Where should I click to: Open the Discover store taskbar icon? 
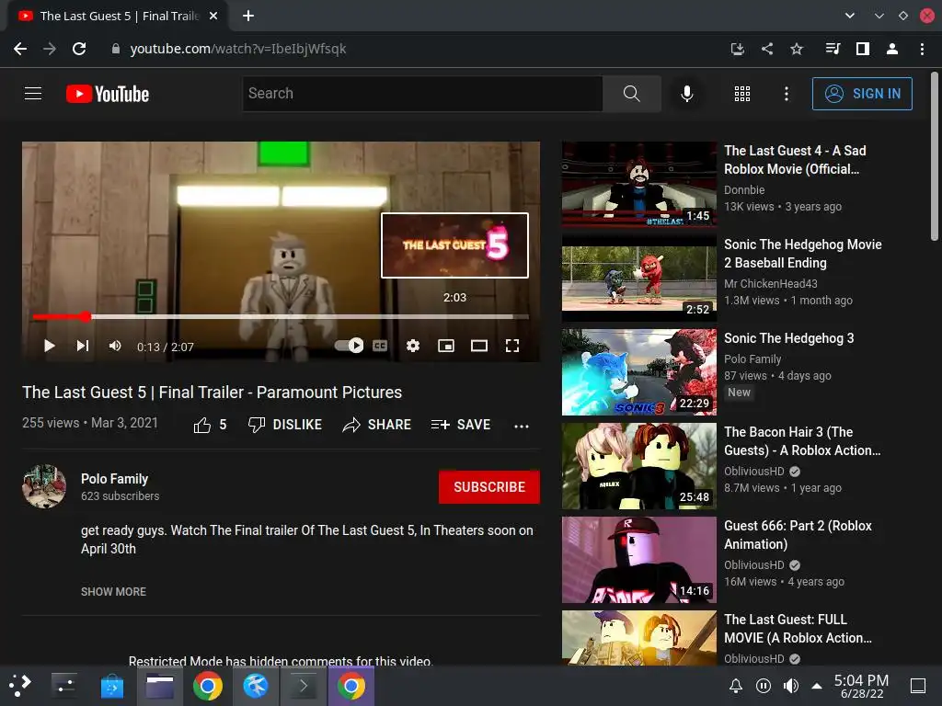pyautogui.click(x=111, y=686)
